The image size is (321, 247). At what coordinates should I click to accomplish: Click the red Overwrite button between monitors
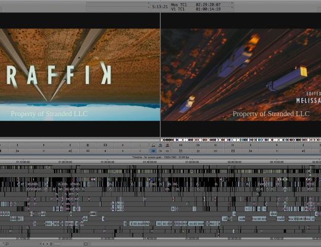point(167,145)
